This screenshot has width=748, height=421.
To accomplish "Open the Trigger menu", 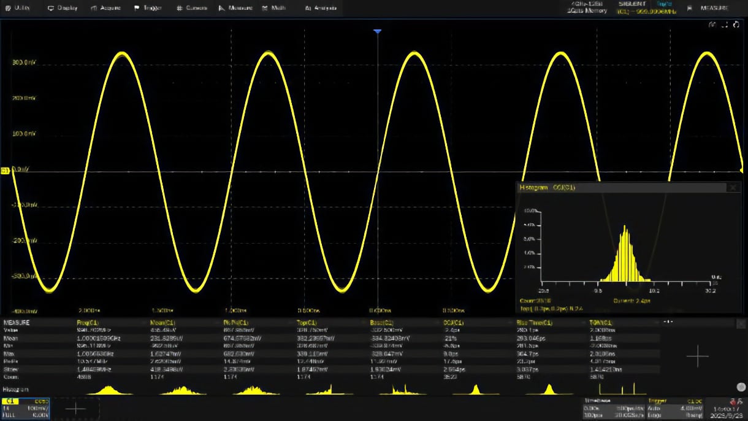I will tap(148, 8).
